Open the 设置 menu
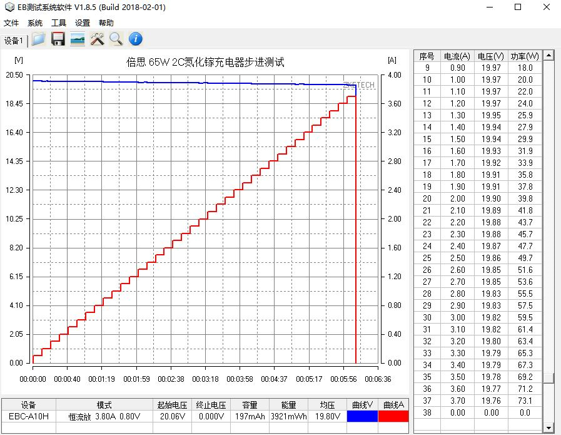Image resolution: width=561 pixels, height=435 pixels. [83, 23]
